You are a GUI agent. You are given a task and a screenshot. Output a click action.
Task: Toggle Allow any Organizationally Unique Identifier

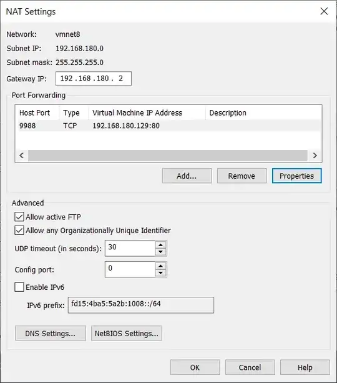(x=19, y=231)
